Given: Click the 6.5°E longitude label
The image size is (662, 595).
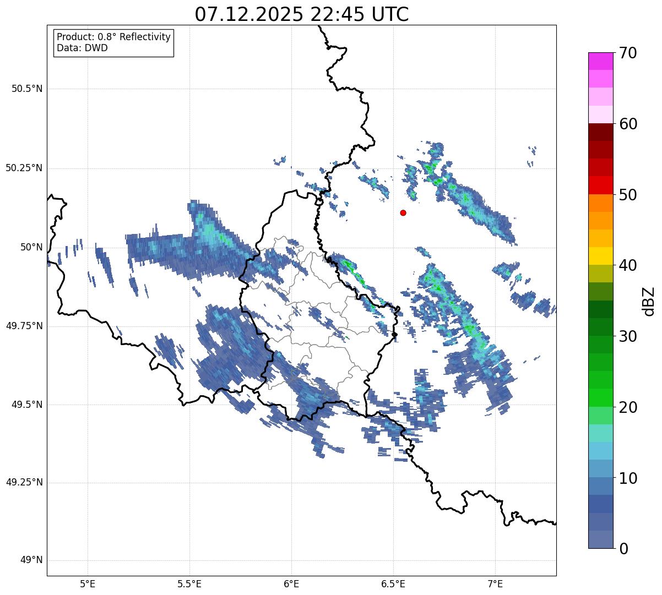Looking at the screenshot, I should click(393, 583).
